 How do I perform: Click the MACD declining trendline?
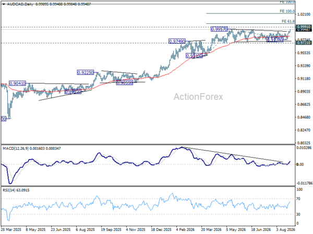pyautogui.click(x=233, y=154)
